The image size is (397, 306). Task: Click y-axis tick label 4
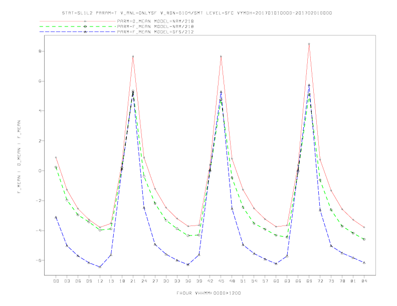40,111
